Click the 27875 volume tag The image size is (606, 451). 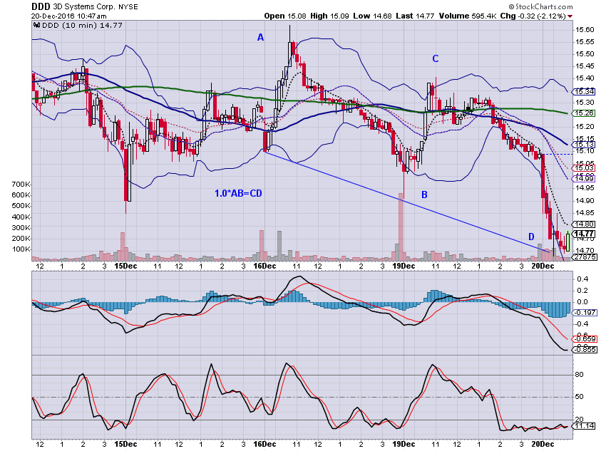coord(585,257)
